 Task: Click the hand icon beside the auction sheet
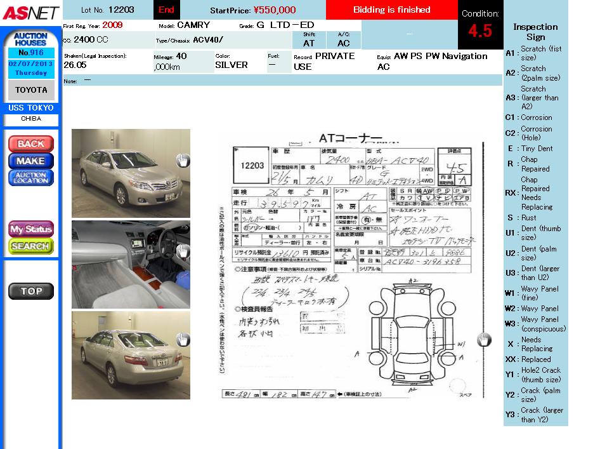pyautogui.click(x=484, y=340)
